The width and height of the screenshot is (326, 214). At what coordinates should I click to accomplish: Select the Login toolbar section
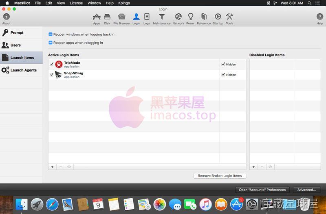point(136,19)
